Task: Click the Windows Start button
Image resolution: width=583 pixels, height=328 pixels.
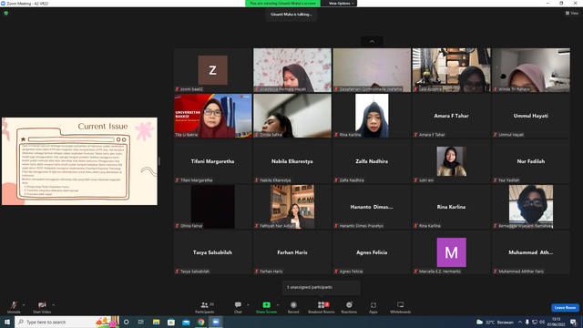Action: pyautogui.click(x=7, y=322)
